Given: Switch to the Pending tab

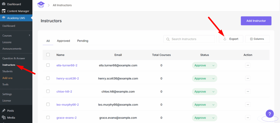Looking at the screenshot, I should point(83,41).
